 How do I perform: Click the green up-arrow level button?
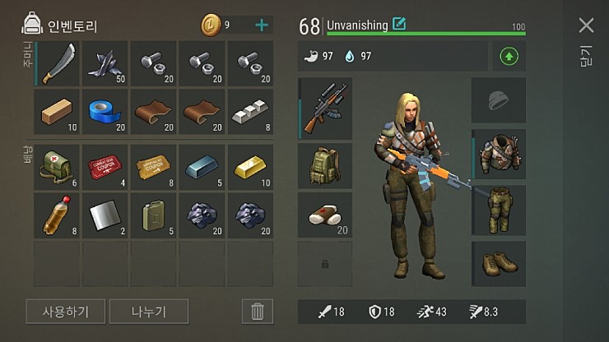click(x=509, y=57)
